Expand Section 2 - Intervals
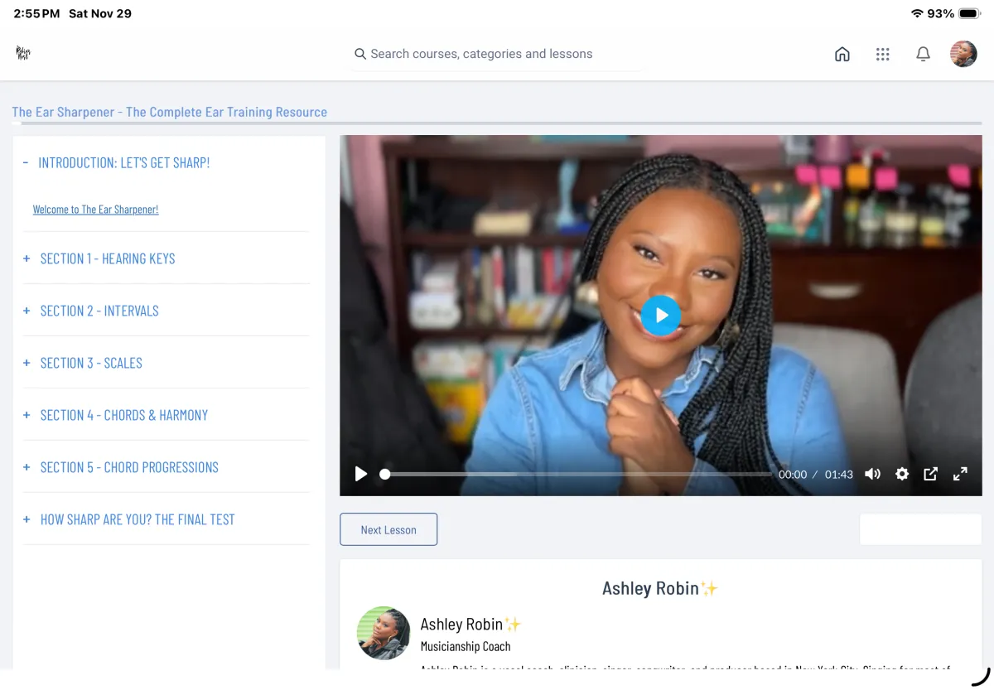The width and height of the screenshot is (994, 690). (x=91, y=311)
